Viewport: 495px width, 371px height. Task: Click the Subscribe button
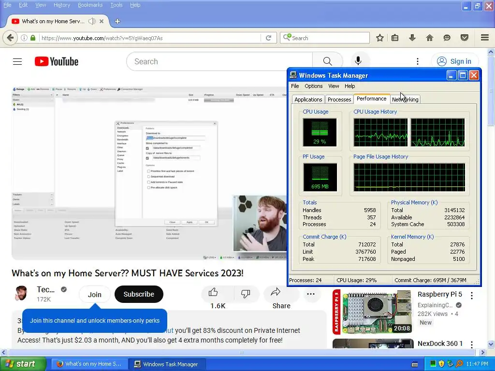[x=139, y=294]
